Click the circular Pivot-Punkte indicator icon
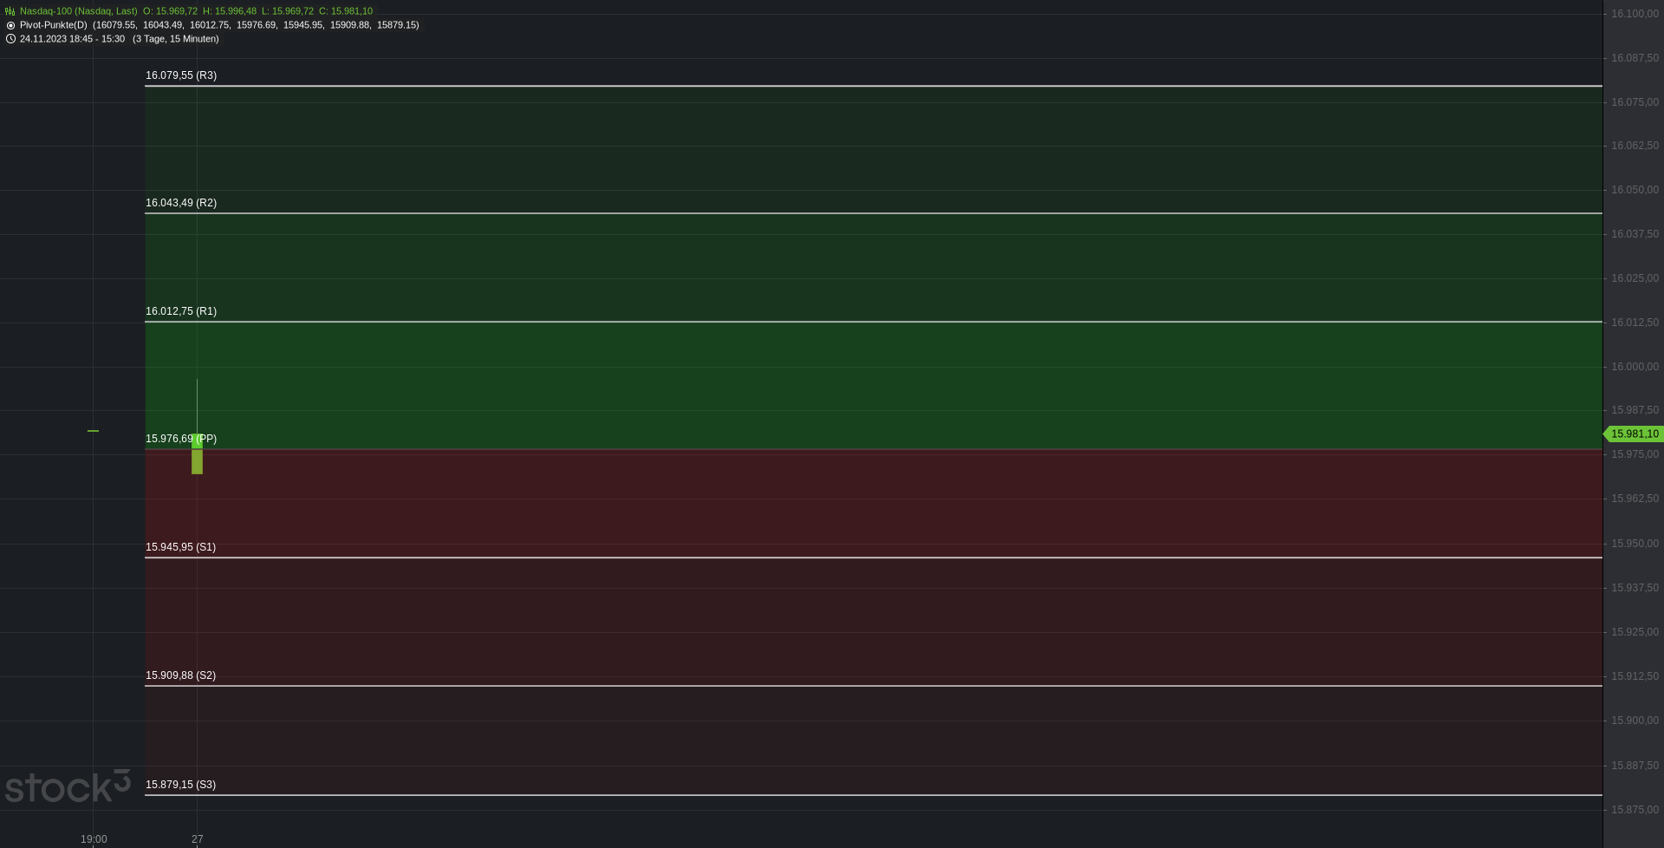1664x848 pixels. coord(10,25)
